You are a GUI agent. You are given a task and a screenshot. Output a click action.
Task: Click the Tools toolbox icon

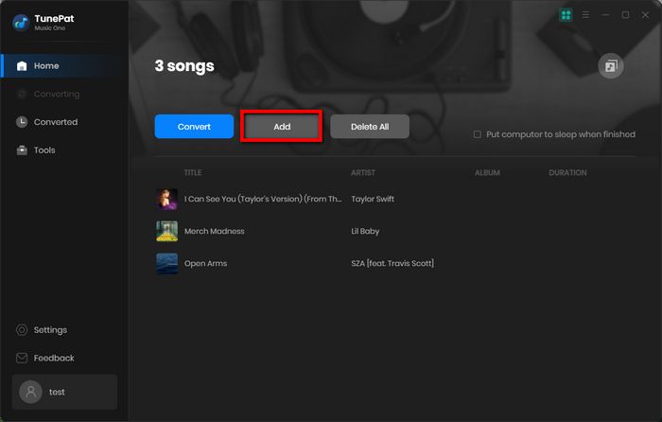coord(22,149)
